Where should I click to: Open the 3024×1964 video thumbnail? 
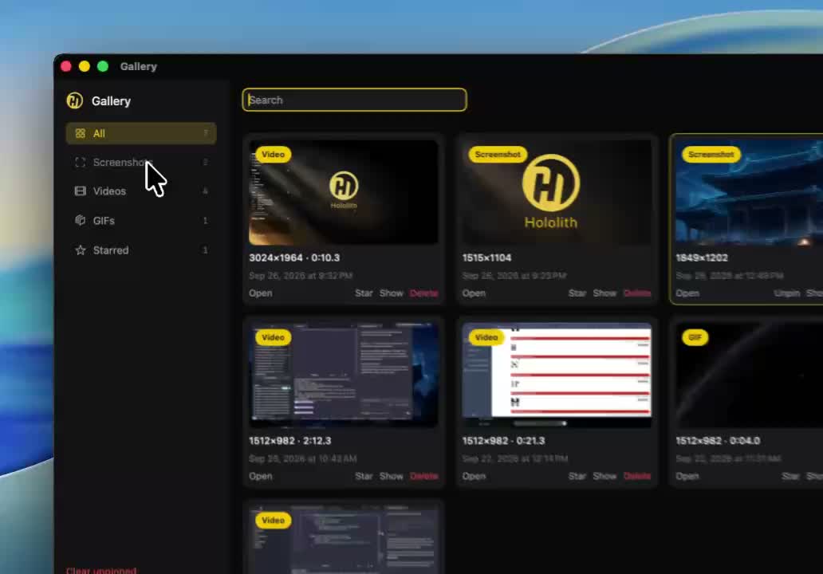coord(343,193)
